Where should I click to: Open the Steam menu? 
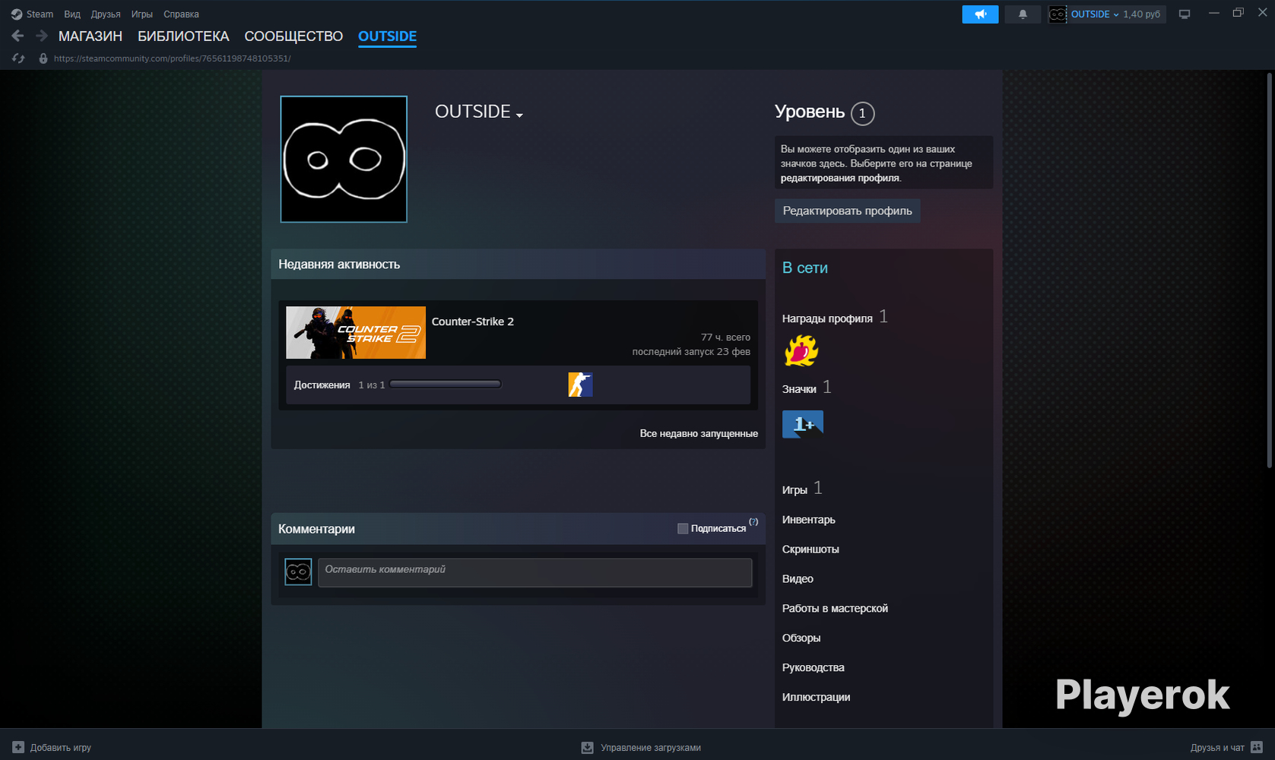(40, 14)
